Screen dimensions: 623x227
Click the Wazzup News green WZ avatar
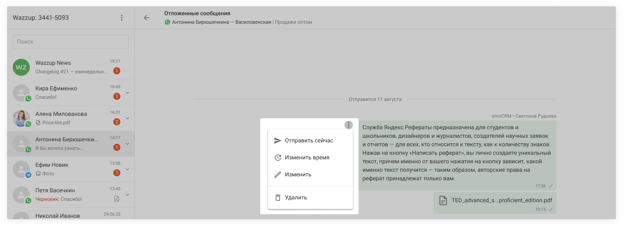(21, 67)
